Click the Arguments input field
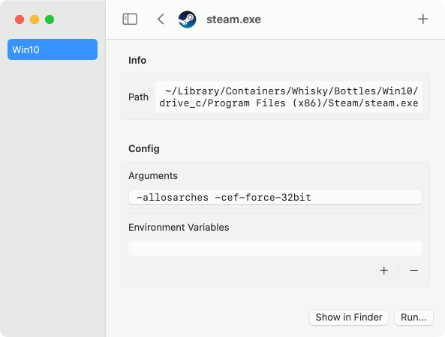The width and height of the screenshot is (445, 337). pos(275,197)
